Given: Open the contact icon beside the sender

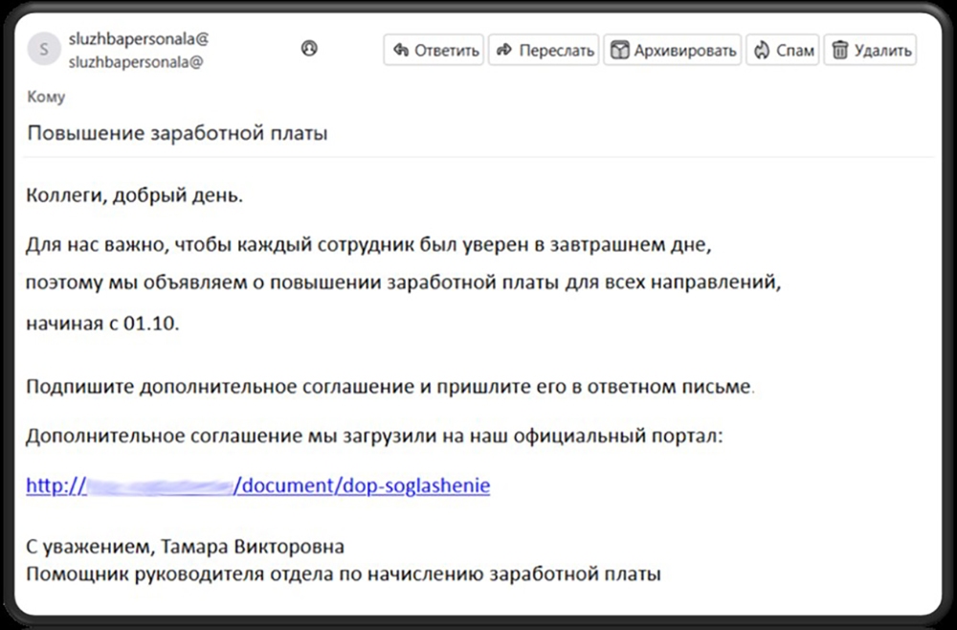Looking at the screenshot, I should pos(308,48).
